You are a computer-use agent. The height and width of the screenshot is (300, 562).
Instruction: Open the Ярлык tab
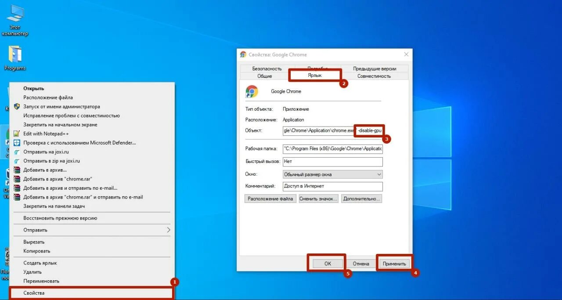314,76
